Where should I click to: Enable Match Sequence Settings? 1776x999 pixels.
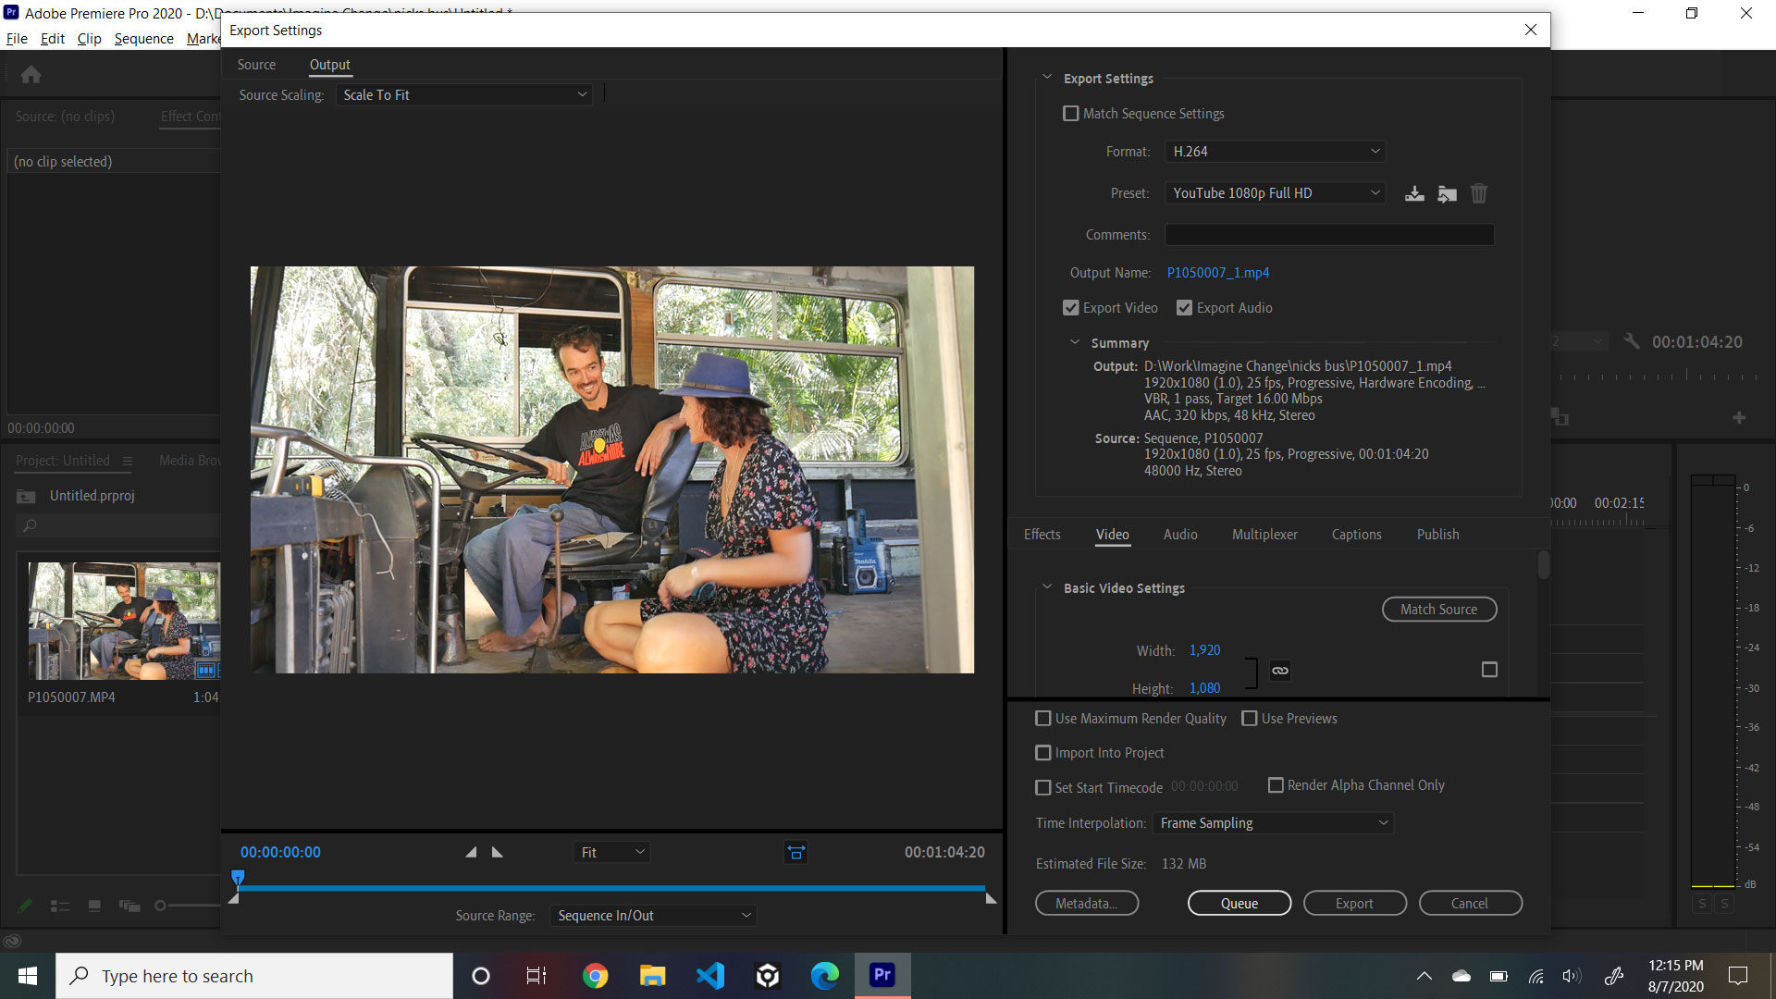pyautogui.click(x=1070, y=113)
